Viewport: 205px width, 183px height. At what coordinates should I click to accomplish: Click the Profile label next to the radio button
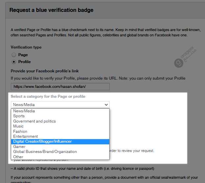tap(24, 62)
